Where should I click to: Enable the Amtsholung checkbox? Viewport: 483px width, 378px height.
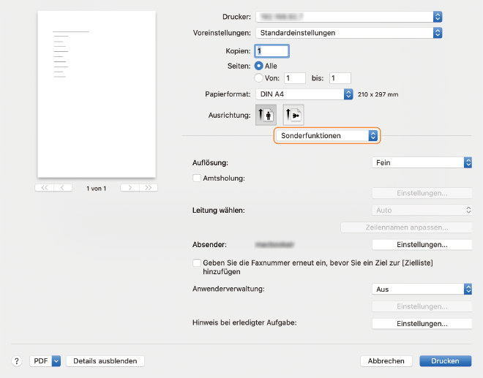click(196, 178)
